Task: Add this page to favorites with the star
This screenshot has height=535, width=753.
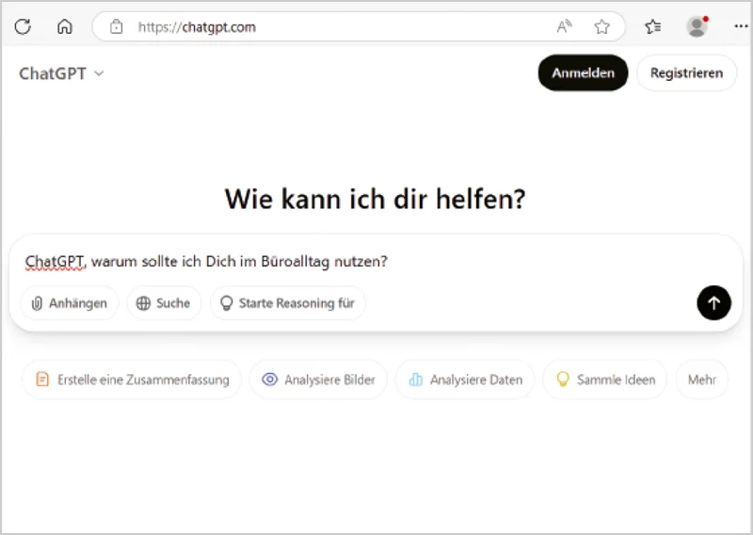Action: pyautogui.click(x=602, y=26)
